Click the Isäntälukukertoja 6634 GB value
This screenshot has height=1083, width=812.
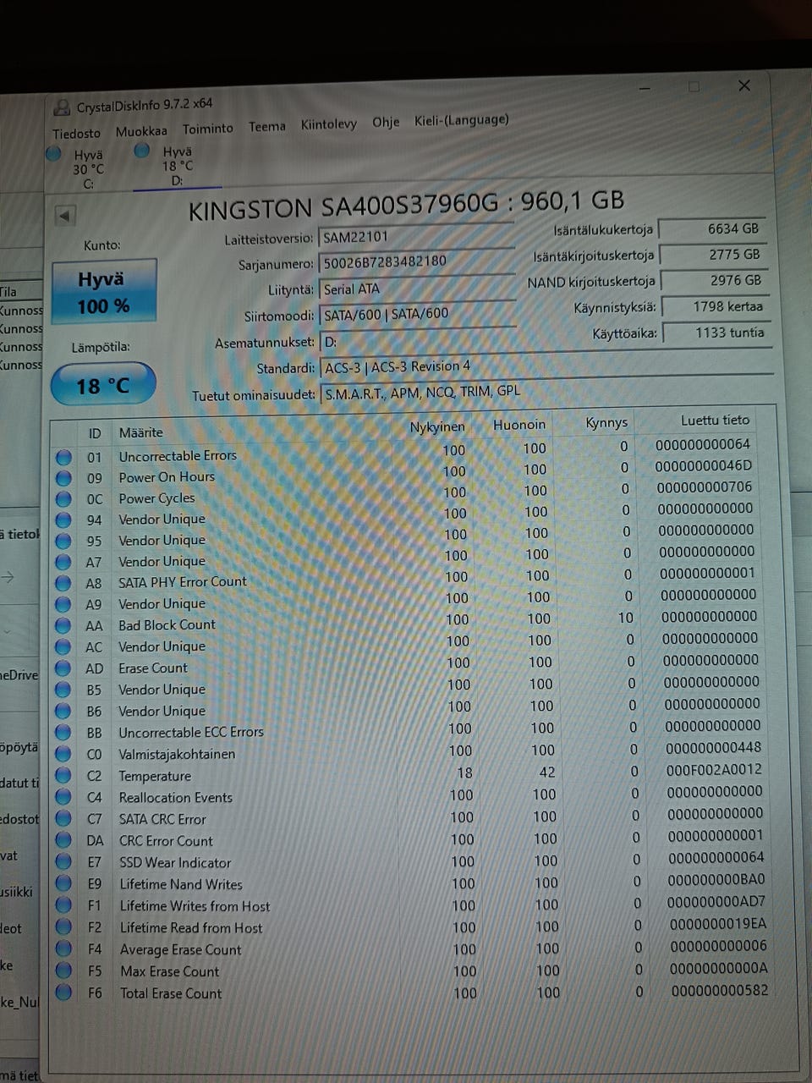coord(712,229)
